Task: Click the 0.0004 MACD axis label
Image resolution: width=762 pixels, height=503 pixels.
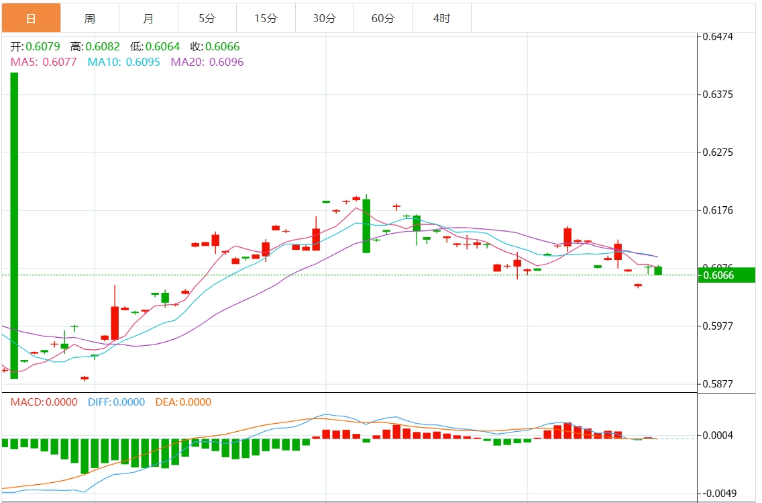Action: click(718, 435)
